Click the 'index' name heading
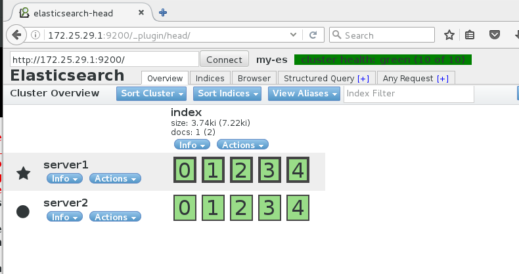The height and width of the screenshot is (274, 519). tap(186, 112)
